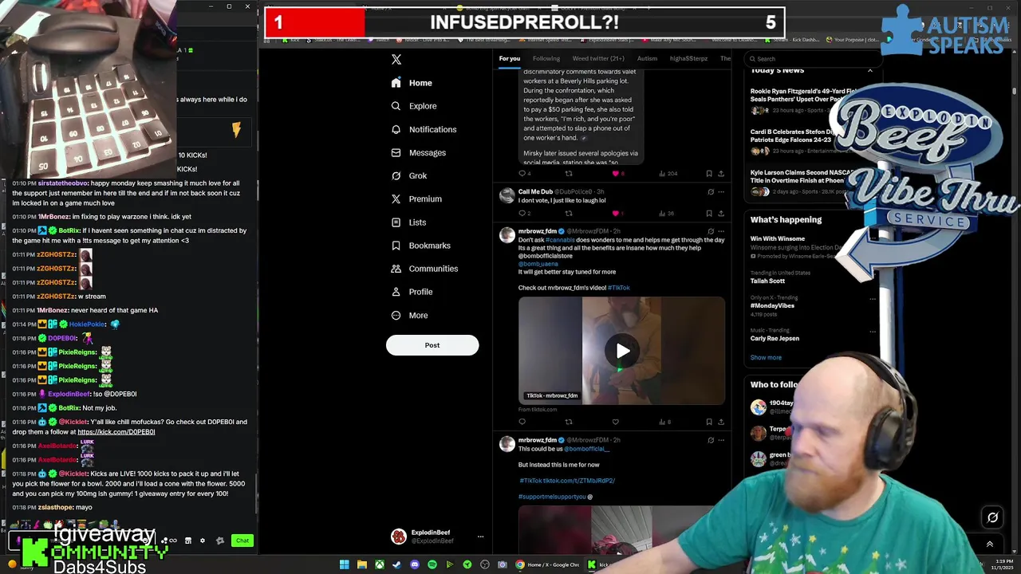This screenshot has height=574, width=1021.
Task: Share the Call Me Dub post
Action: pyautogui.click(x=721, y=213)
